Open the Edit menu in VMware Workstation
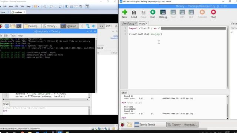Image resolution: width=237 pixels, height=133 pixels. point(5,7)
